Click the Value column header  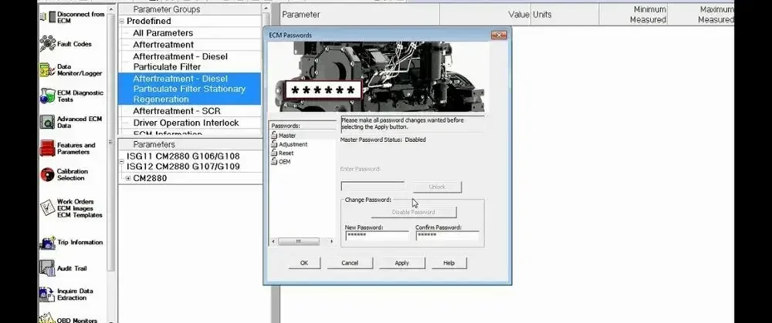coord(485,14)
